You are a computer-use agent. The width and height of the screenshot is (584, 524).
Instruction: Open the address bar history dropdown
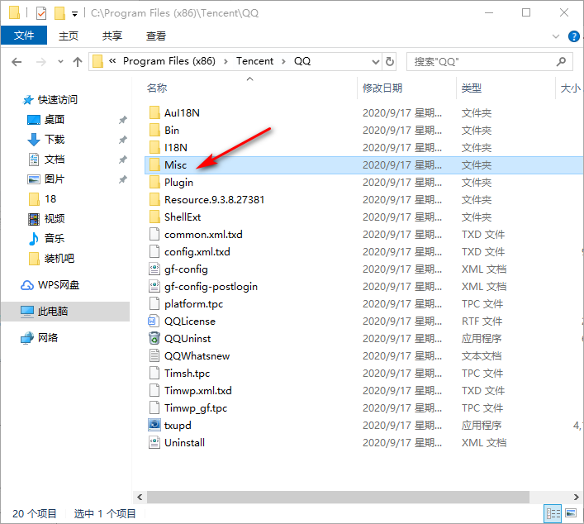376,61
